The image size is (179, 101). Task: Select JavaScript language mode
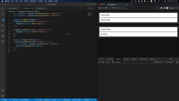coord(67,100)
